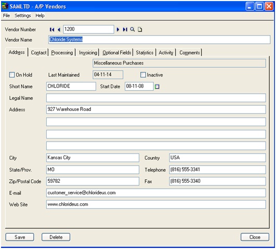
Task: Click the Telephone field (816) 555-3341
Action: coord(217,170)
